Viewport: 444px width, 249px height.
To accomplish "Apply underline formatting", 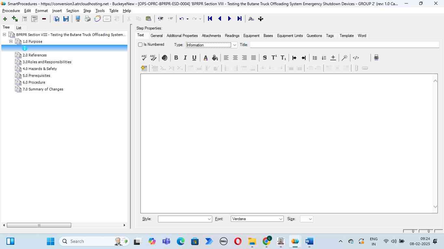I will point(194,58).
